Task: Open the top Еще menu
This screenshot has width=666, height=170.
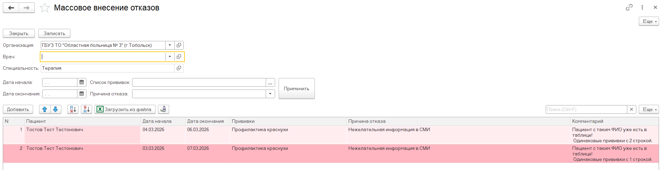Action: pyautogui.click(x=649, y=21)
